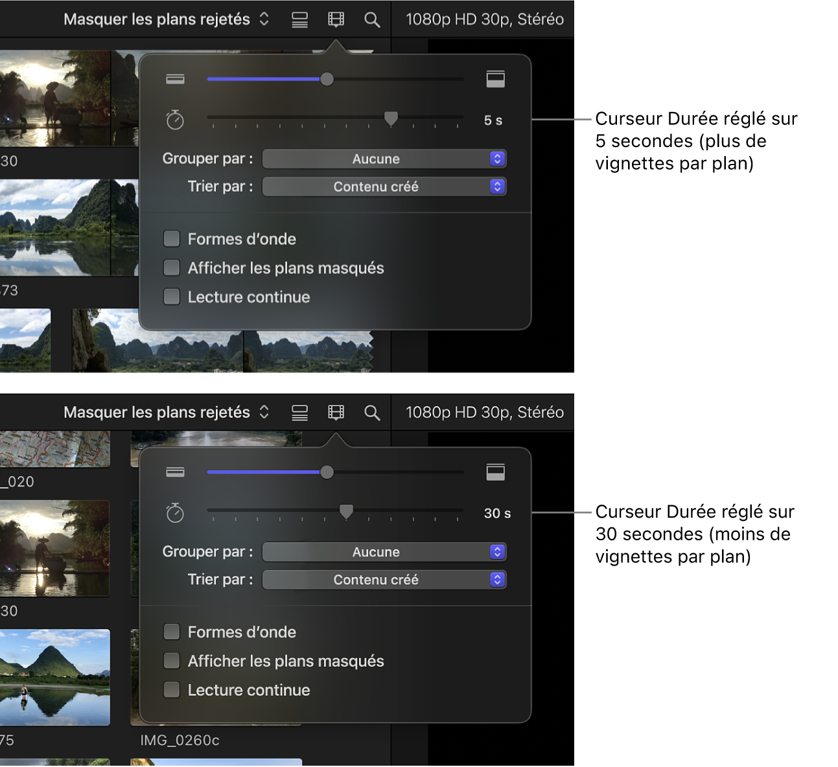Click 1080p HD 30p, Stéréo in upper screenshot
This screenshot has height=767, width=838.
click(x=485, y=19)
